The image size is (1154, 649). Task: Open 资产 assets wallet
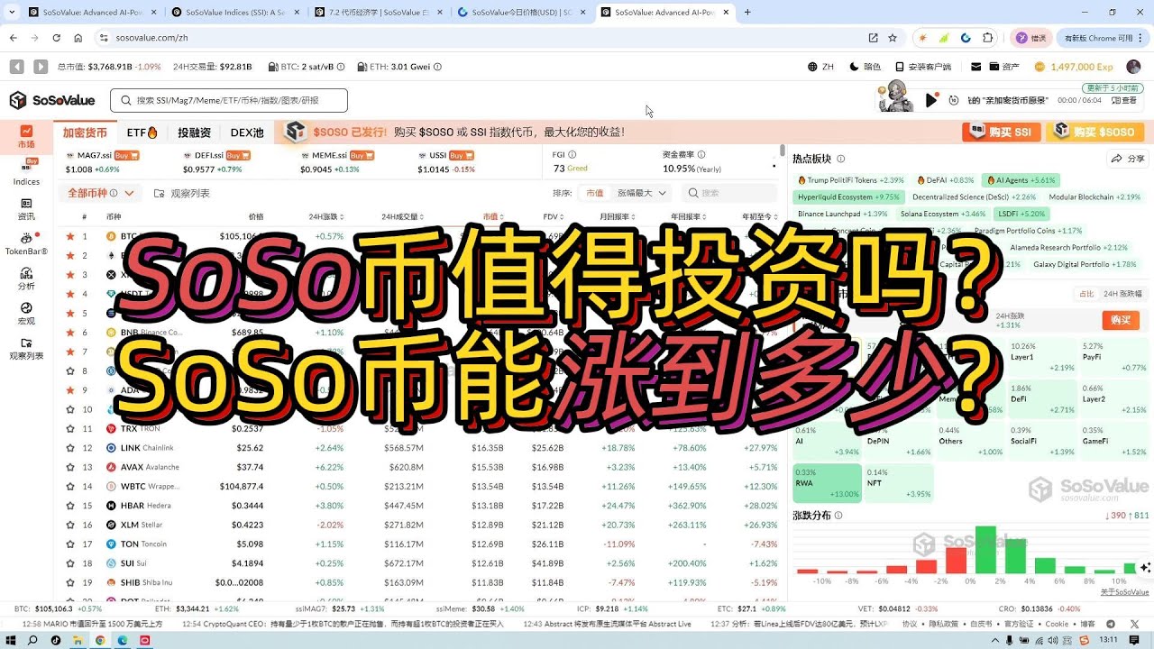(x=1004, y=67)
